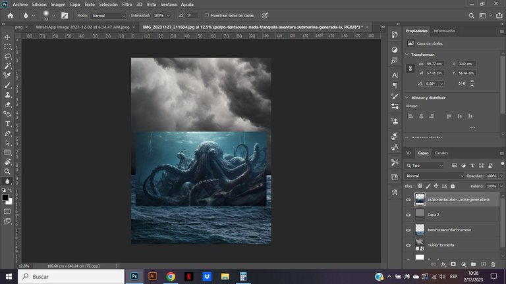Select the Pen tool
The height and width of the screenshot is (284, 506).
[x=7, y=133]
